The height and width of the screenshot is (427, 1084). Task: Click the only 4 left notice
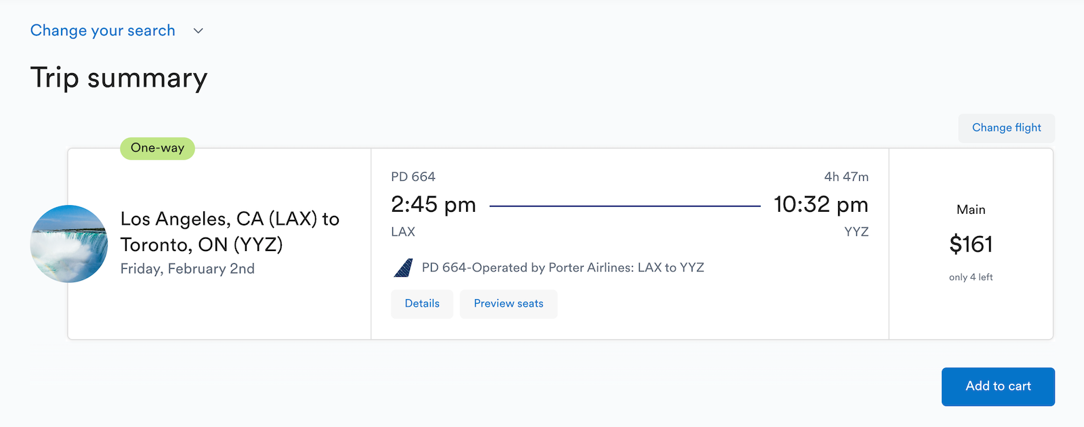point(971,277)
